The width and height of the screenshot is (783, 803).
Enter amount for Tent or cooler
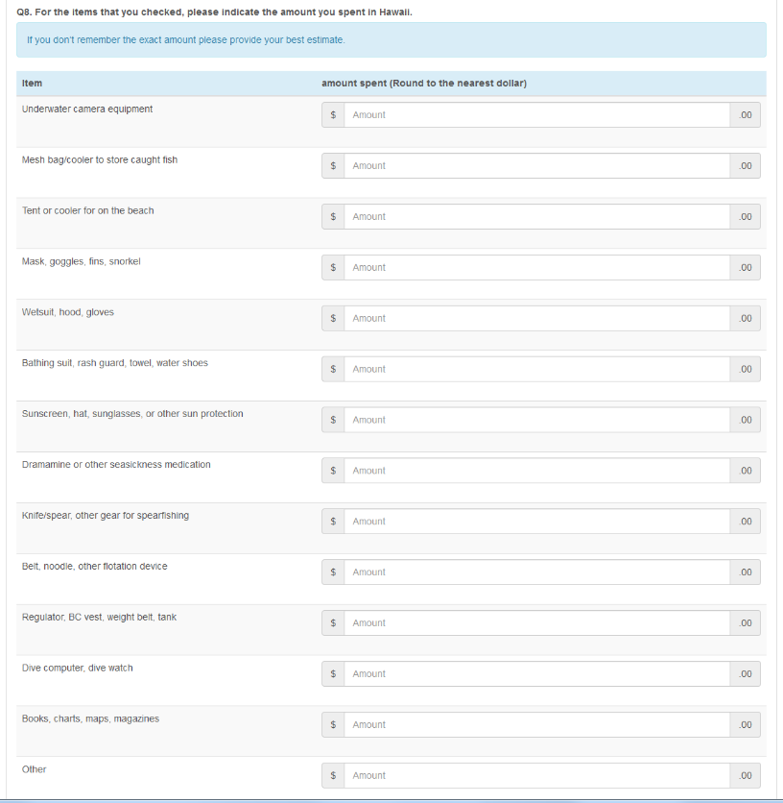[537, 217]
